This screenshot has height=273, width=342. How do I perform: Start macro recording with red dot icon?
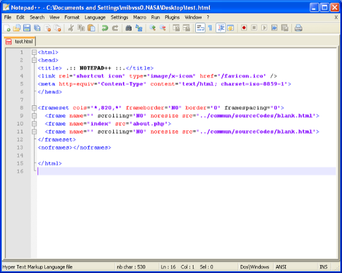point(244,28)
